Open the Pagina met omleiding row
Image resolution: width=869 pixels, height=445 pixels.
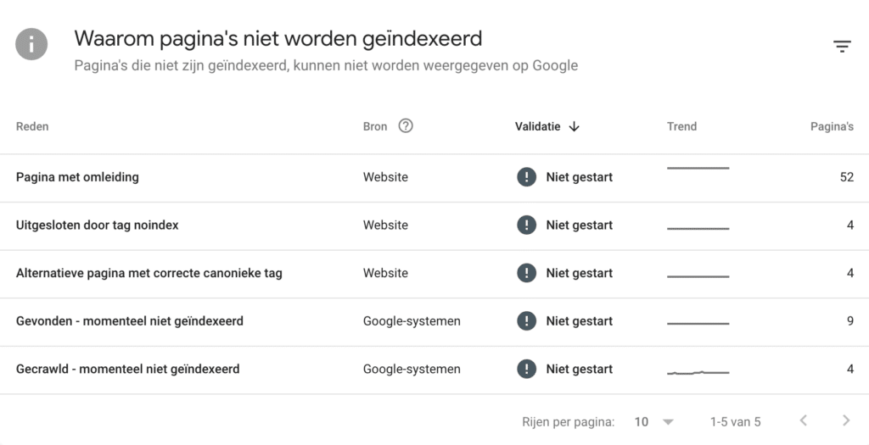tap(77, 177)
